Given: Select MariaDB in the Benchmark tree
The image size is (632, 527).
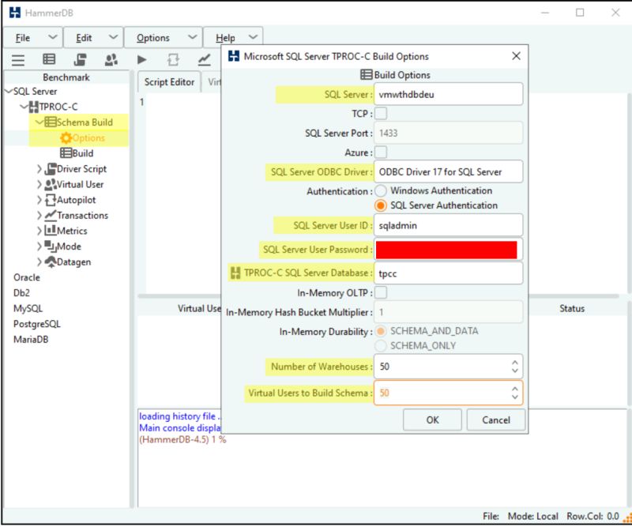Looking at the screenshot, I should (31, 340).
